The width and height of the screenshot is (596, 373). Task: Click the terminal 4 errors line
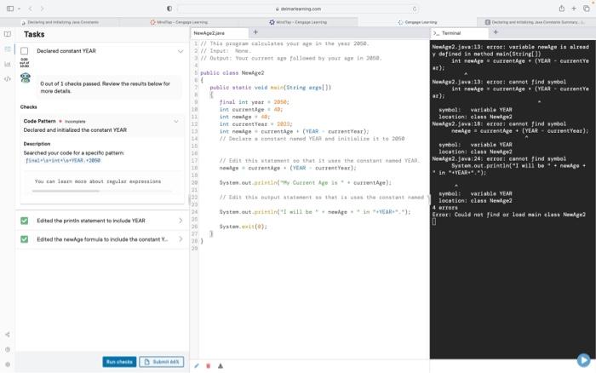[x=445, y=208]
